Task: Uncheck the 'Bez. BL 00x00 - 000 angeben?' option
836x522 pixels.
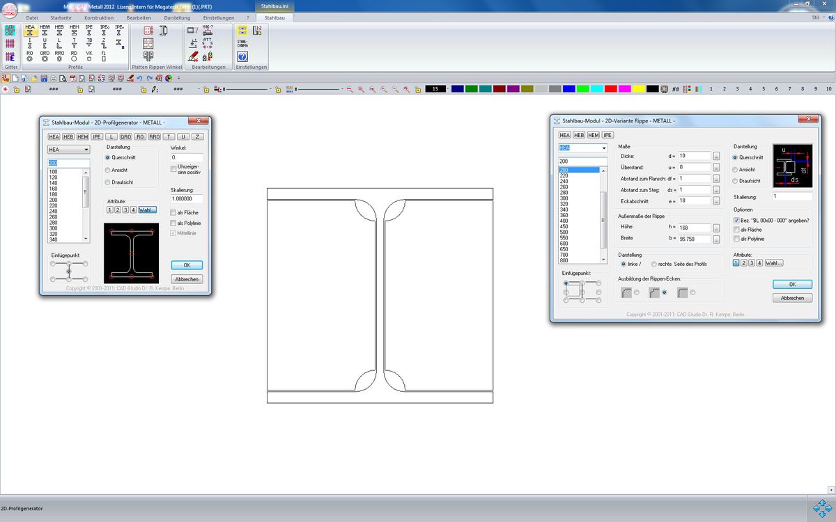Action: [736, 220]
